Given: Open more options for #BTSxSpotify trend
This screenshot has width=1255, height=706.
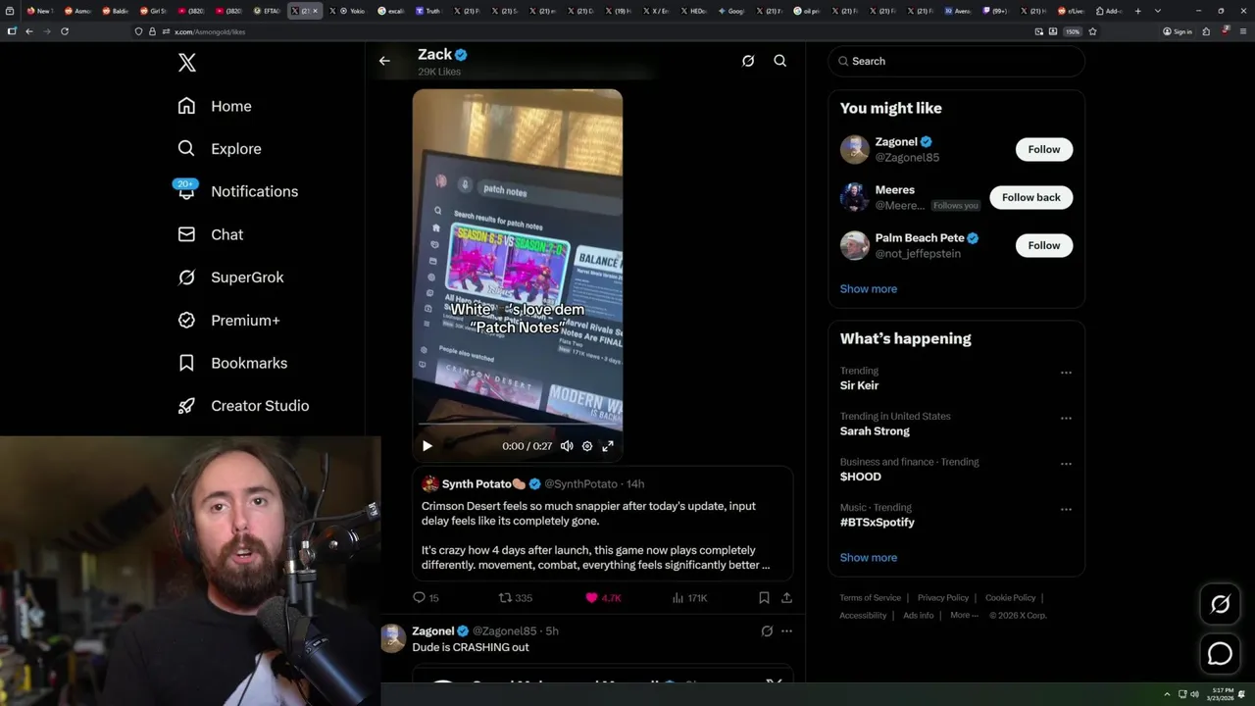Looking at the screenshot, I should (x=1066, y=509).
